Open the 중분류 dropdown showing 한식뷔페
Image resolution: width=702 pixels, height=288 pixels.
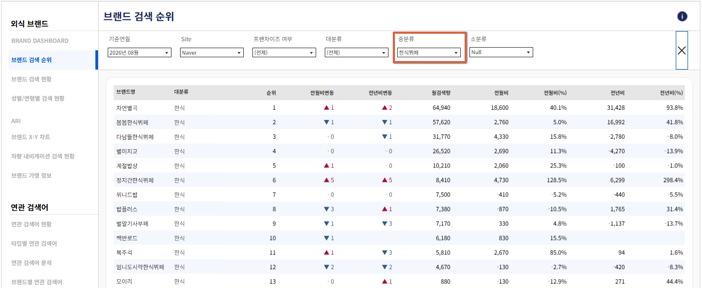pos(429,52)
